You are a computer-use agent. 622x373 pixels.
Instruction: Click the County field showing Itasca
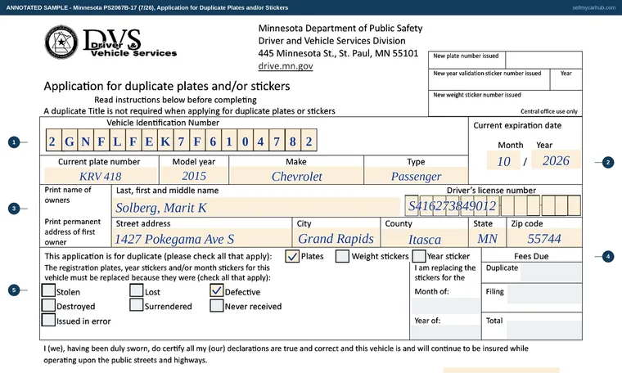[x=425, y=239]
